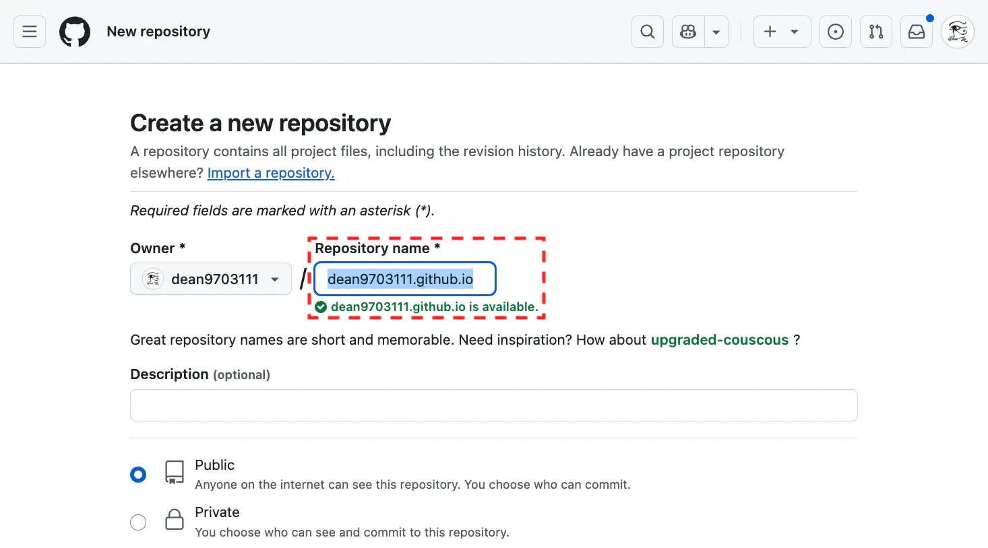Screen dimensions: 988x548
Task: Use the upgraded-couscous name suggestion
Action: pos(719,340)
